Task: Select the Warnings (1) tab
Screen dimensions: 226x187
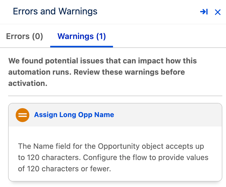Action: pos(82,36)
